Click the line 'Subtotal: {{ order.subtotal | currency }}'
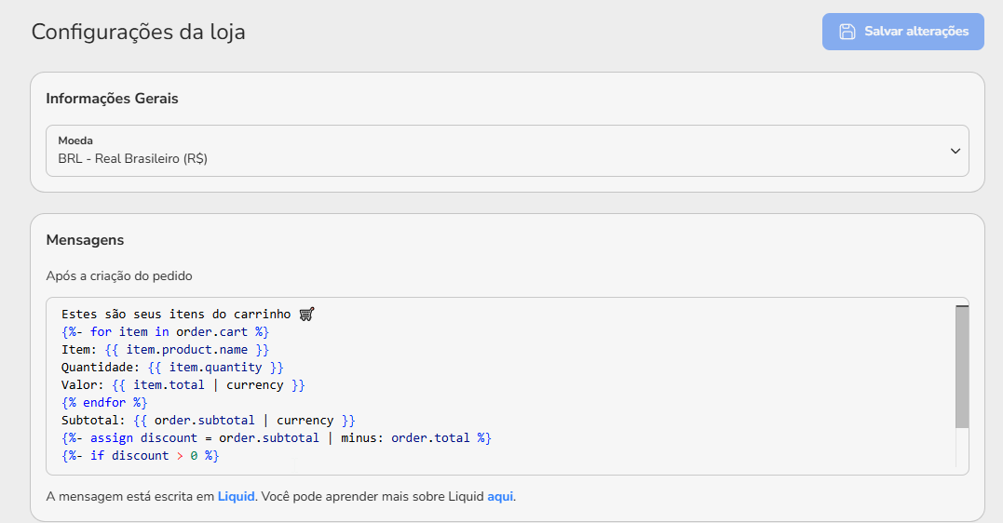This screenshot has width=1003, height=523. click(x=208, y=420)
